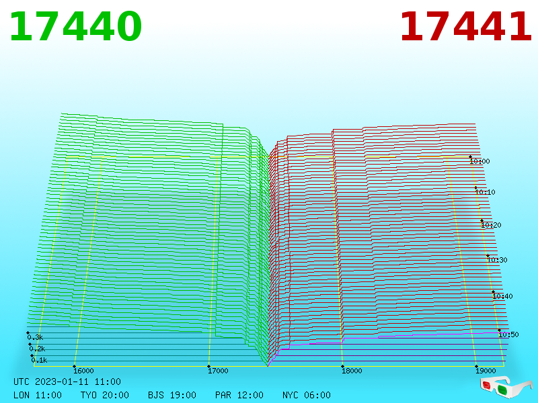Viewport: 538px width, 403px height.
Task: Click the 19000 price axis label
Action: [486, 371]
